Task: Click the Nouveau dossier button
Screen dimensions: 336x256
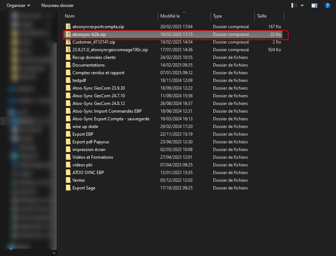Action: [57, 5]
